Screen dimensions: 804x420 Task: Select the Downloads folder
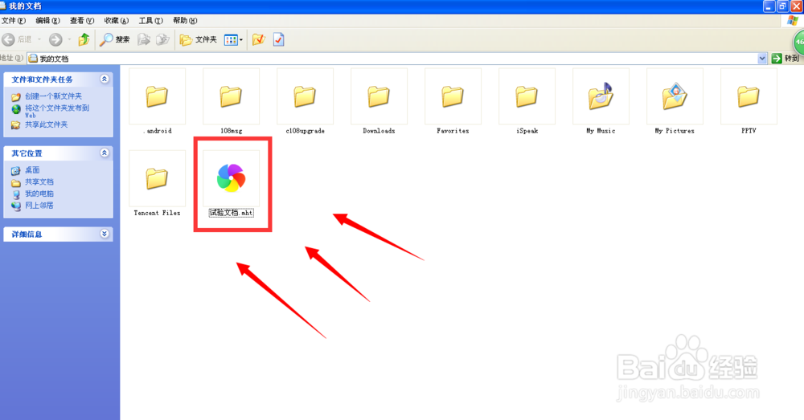(x=379, y=96)
